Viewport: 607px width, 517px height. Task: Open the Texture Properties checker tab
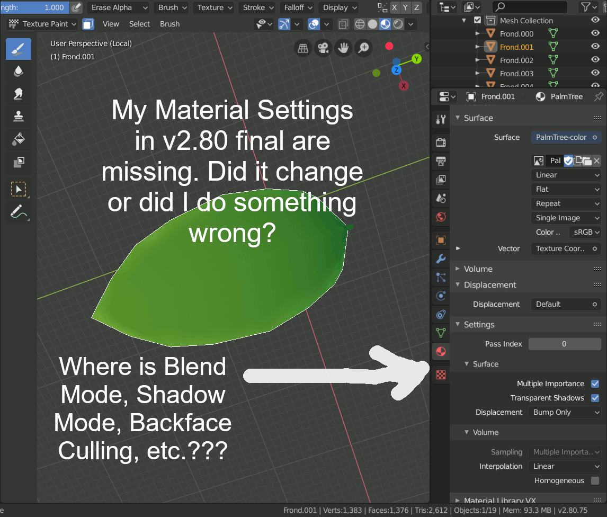441,375
